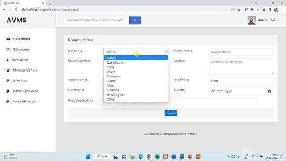This screenshot has width=286, height=161.
Task: Choose Maid category option
Action: [x=136, y=85]
